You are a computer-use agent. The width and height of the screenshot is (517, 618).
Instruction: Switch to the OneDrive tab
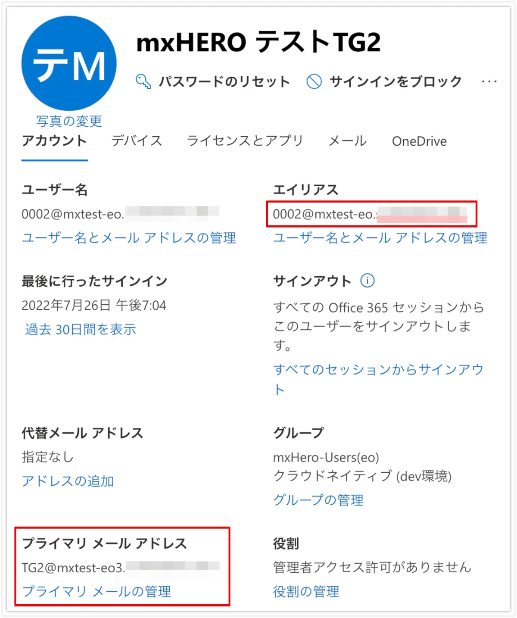point(419,141)
